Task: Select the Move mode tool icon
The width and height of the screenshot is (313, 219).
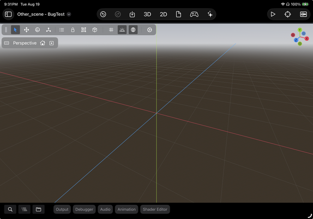Action: click(26, 30)
